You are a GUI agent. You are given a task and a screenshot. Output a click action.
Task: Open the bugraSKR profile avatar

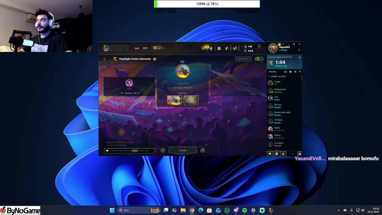pyautogui.click(x=273, y=48)
